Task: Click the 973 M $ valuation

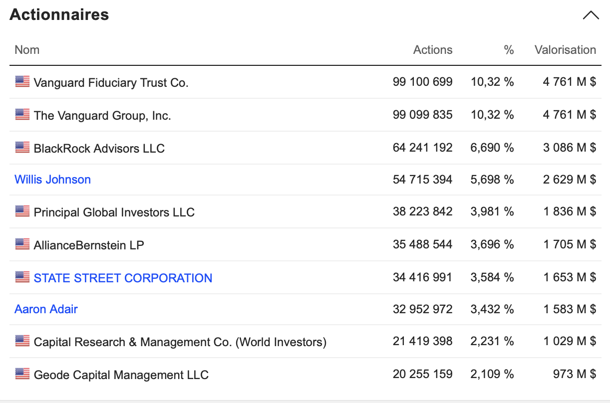Action: pyautogui.click(x=575, y=374)
